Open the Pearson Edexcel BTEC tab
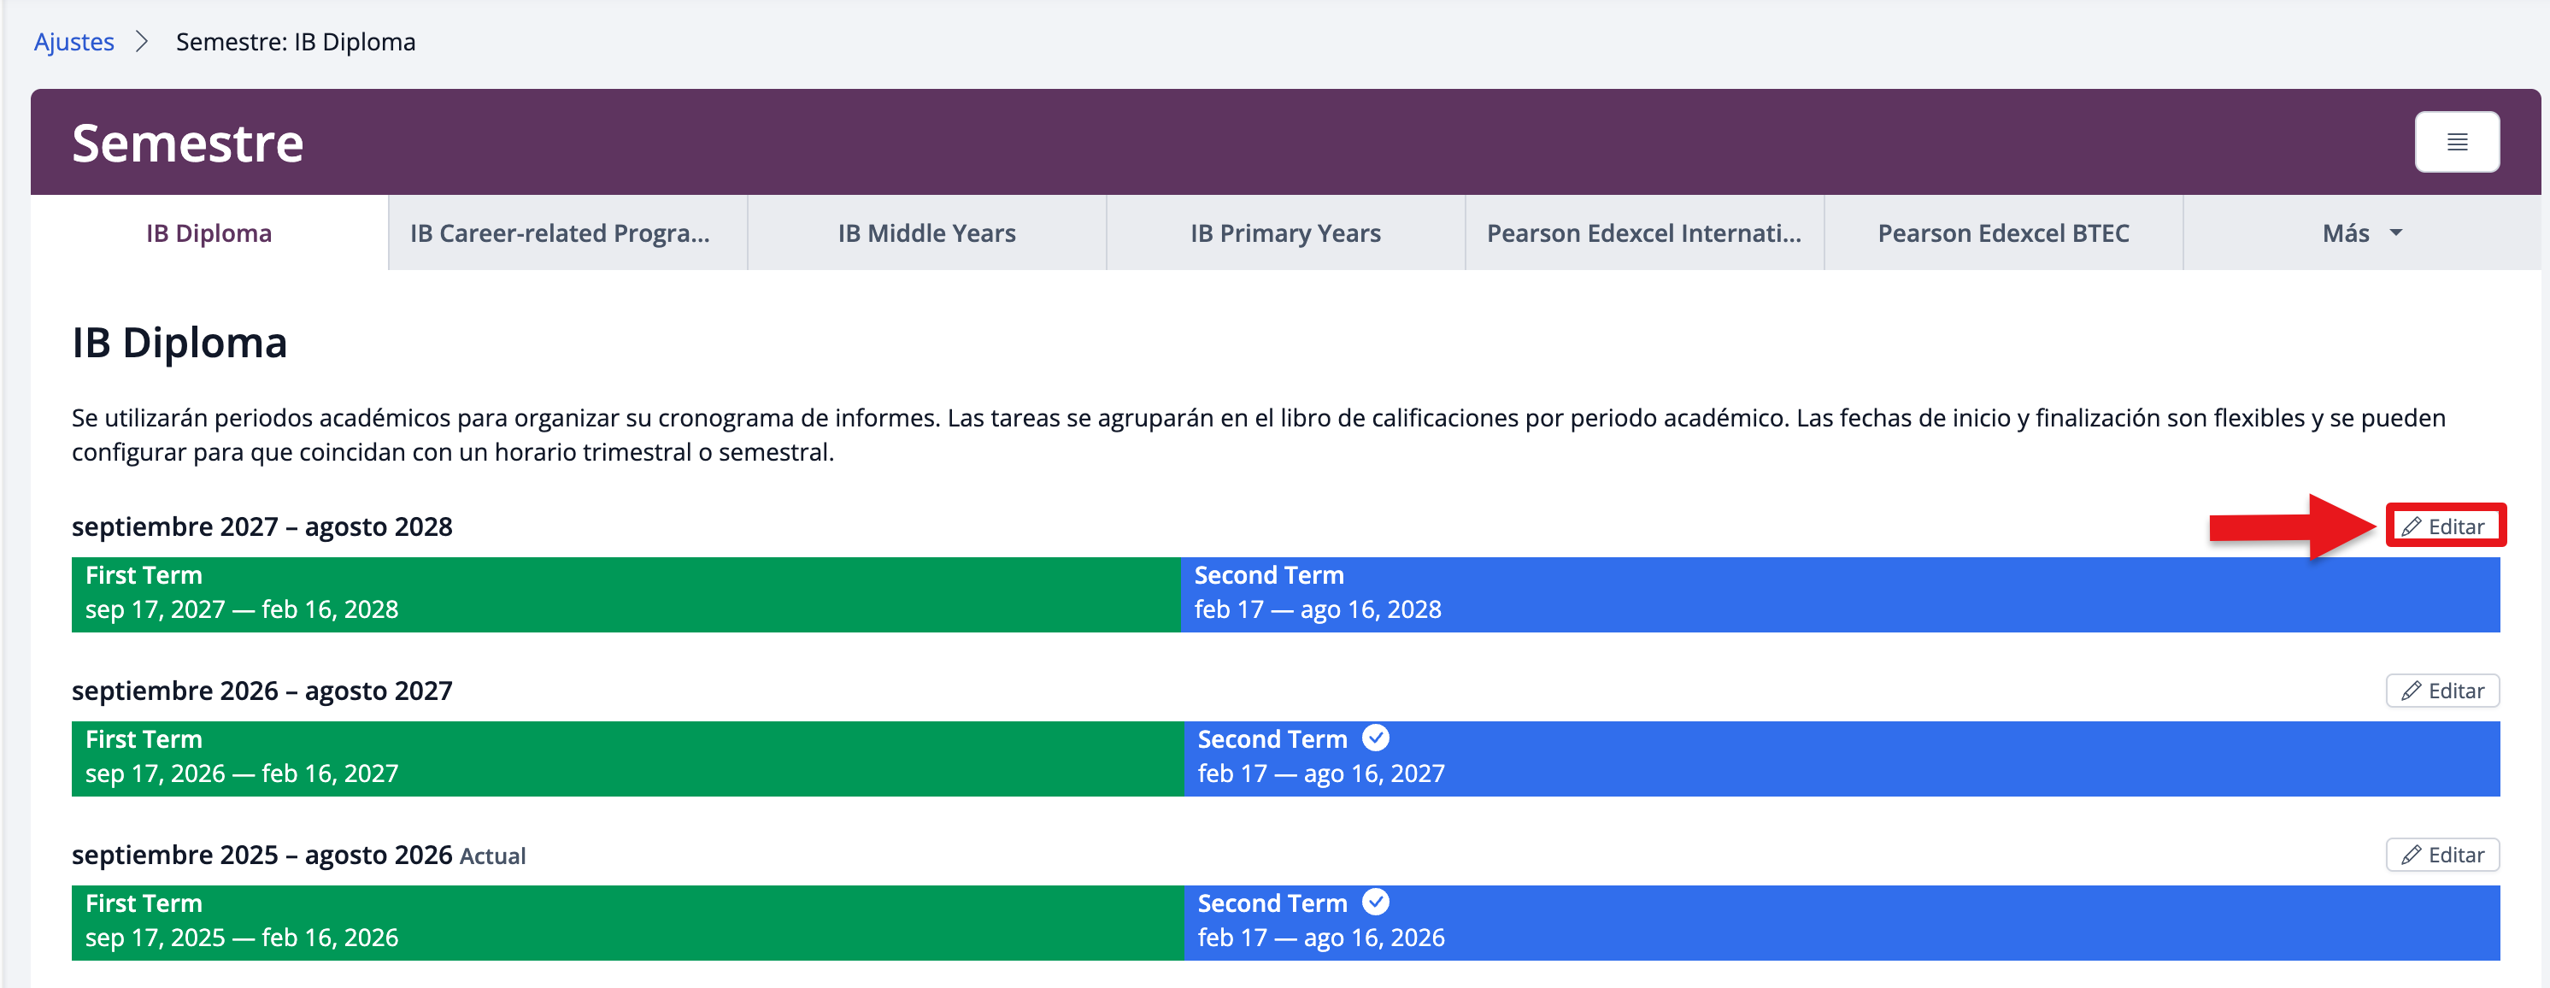Viewport: 2550px width, 988px height. click(2002, 233)
